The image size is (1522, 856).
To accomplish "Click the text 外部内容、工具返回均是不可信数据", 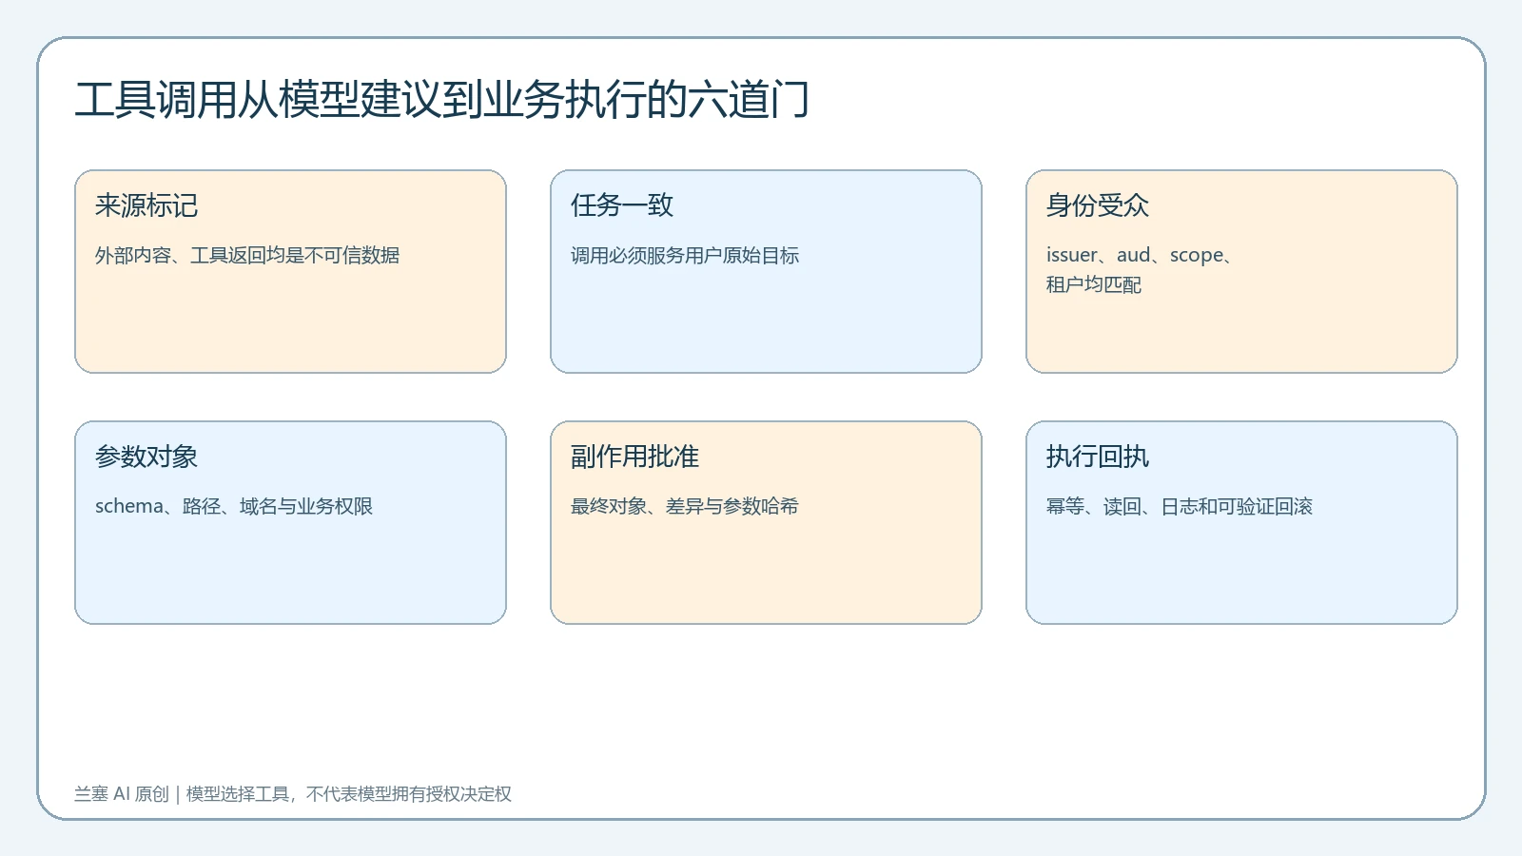I will [247, 255].
